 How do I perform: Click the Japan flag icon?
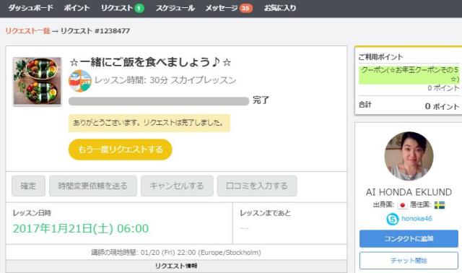[x=402, y=205]
